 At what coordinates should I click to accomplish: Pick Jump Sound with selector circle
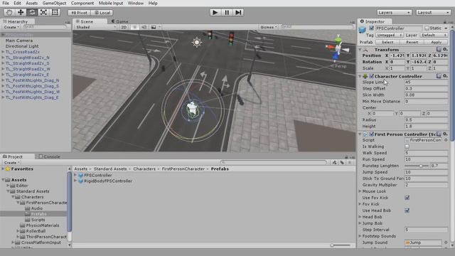[446, 242]
